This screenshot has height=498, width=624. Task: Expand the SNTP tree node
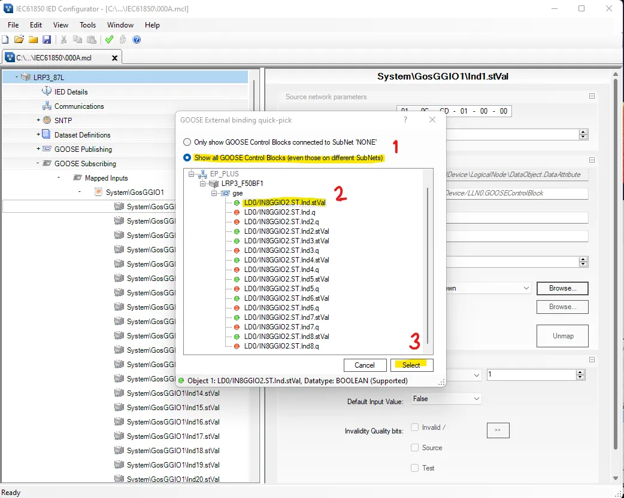pyautogui.click(x=38, y=120)
